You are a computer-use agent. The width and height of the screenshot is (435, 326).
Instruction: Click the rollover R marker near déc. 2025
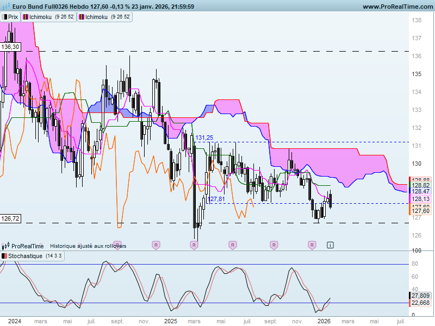[x=312, y=245]
